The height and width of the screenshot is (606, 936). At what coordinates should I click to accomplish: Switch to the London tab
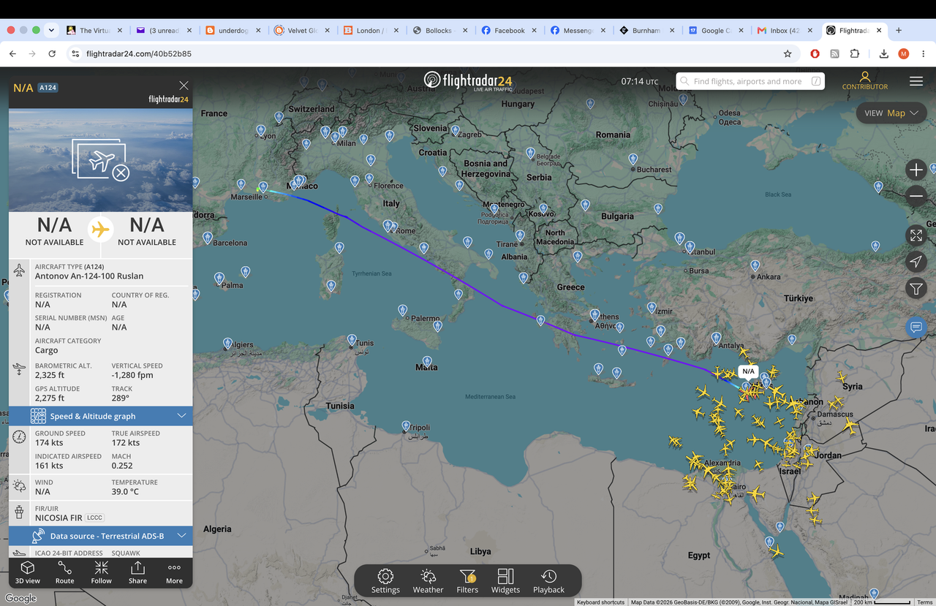(x=370, y=31)
